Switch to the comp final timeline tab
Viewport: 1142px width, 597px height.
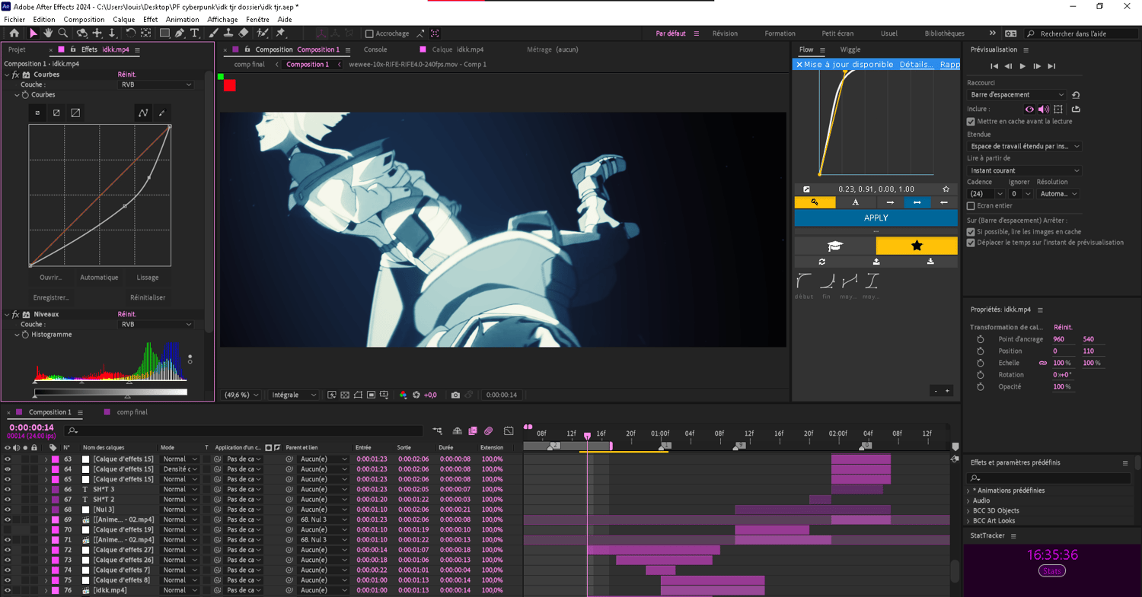pos(132,412)
